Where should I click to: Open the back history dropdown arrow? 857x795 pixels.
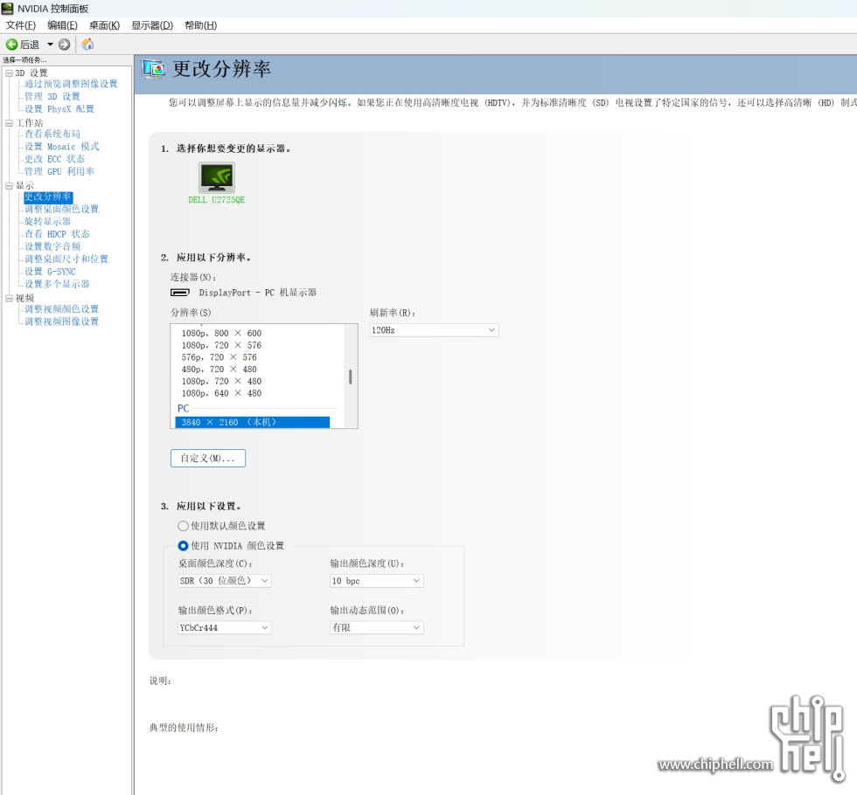(51, 45)
